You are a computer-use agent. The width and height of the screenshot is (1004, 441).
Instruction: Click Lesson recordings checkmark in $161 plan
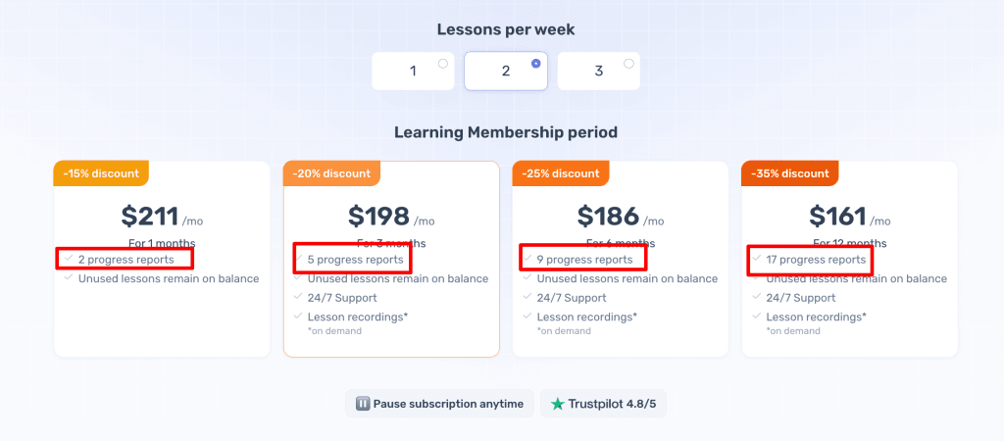756,317
